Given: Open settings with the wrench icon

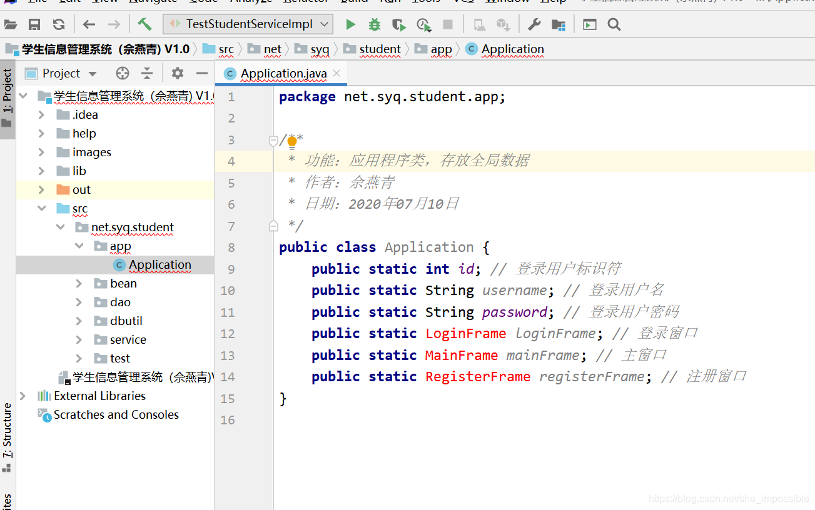Looking at the screenshot, I should tap(534, 25).
